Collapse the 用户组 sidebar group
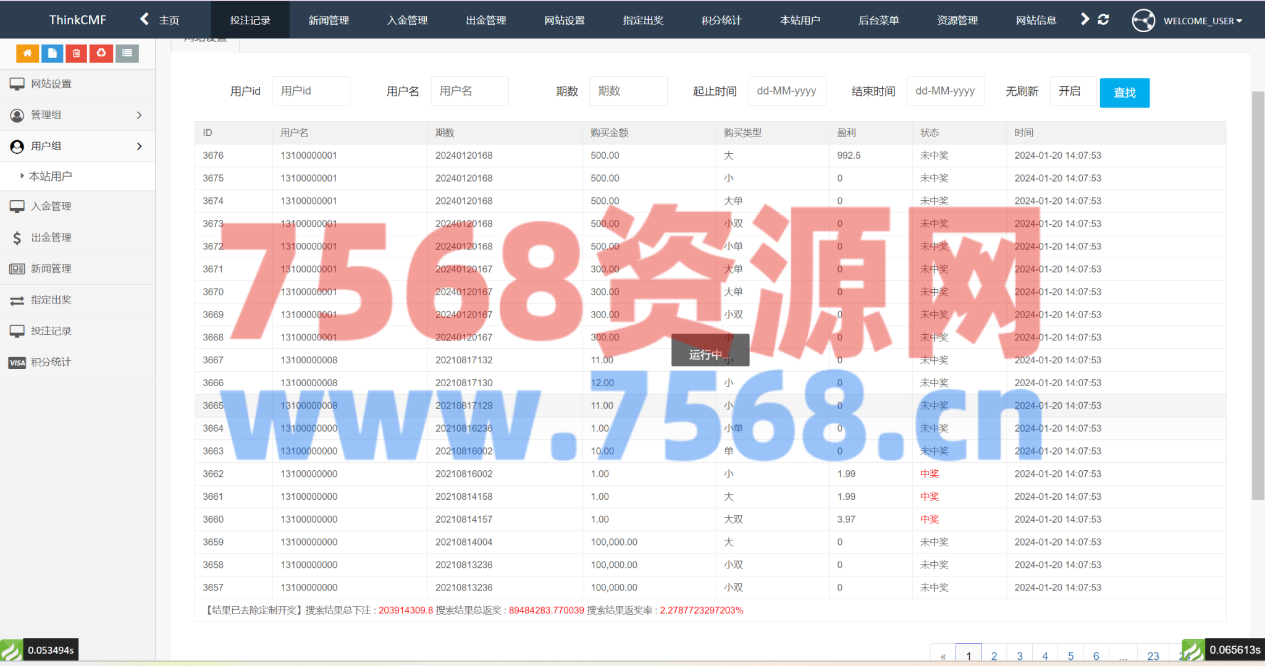Image resolution: width=1265 pixels, height=666 pixels. tap(77, 146)
